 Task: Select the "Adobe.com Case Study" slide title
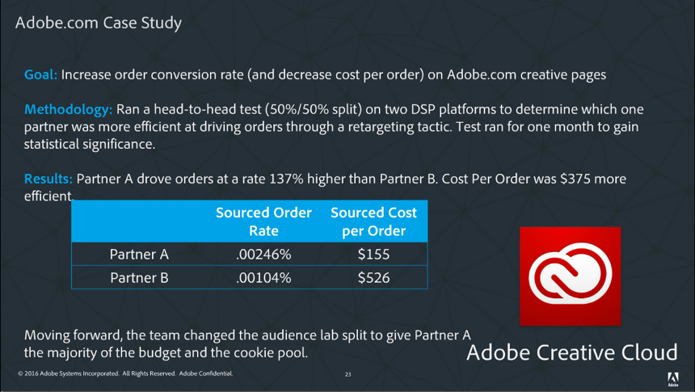coord(99,23)
